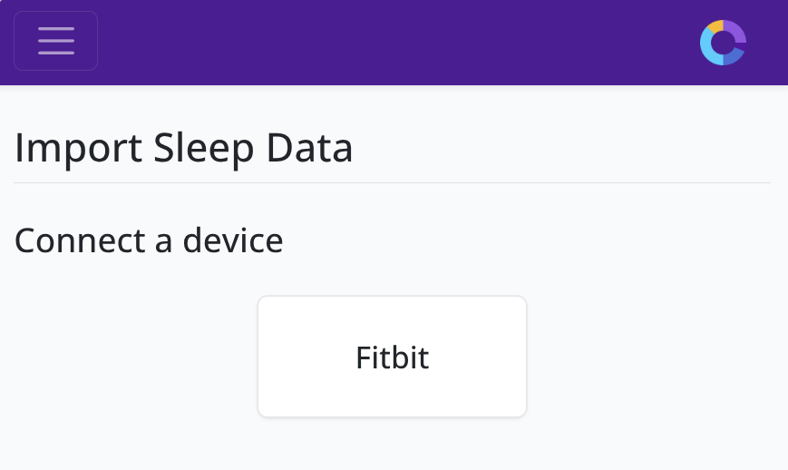
Task: Click the divider line under the page title
Action: click(392, 183)
